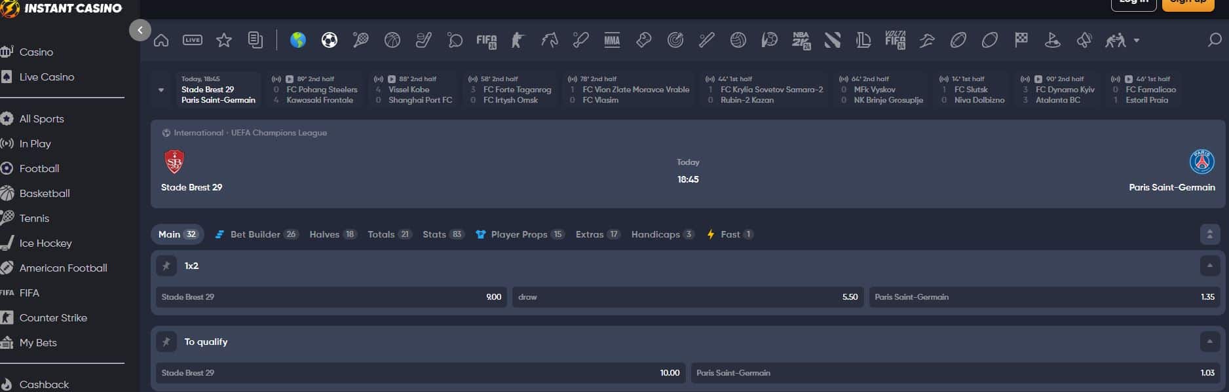Go to the home icon in sports bar
1229x392 pixels.
(x=161, y=41)
